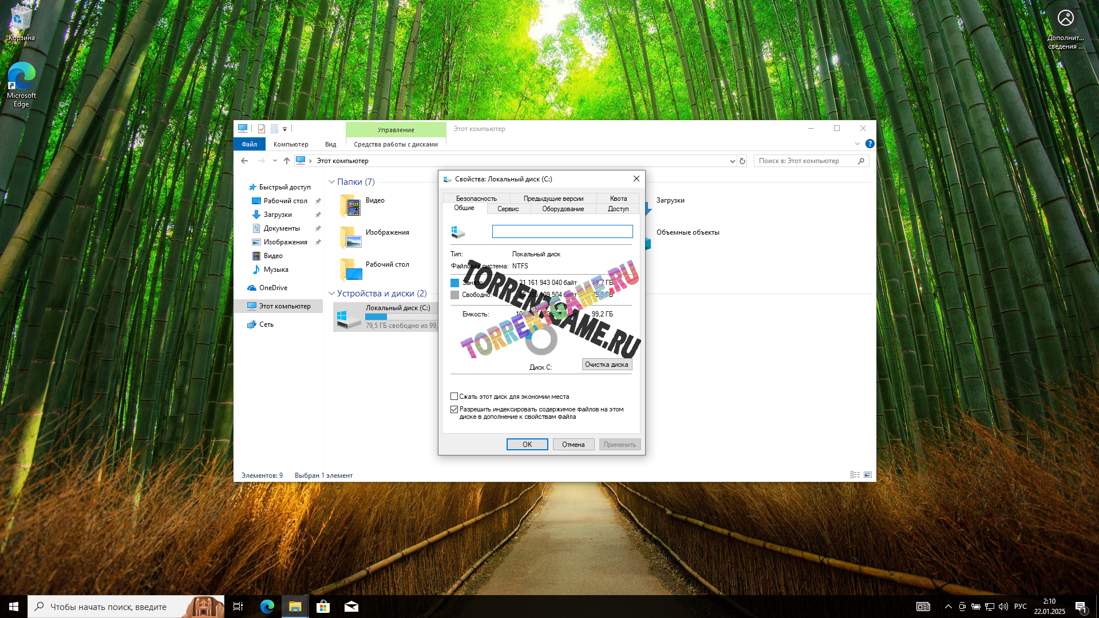Open the address bar history dropdown
The image size is (1099, 618).
732,161
